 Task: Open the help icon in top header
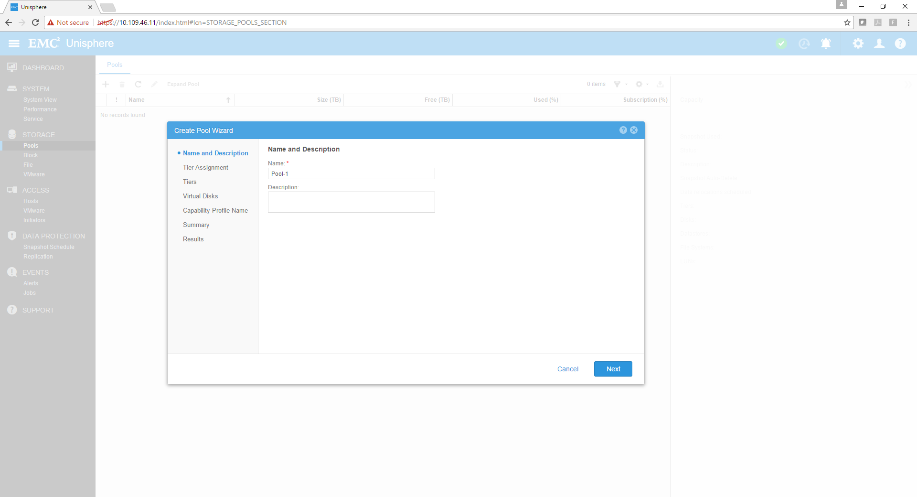pyautogui.click(x=900, y=43)
